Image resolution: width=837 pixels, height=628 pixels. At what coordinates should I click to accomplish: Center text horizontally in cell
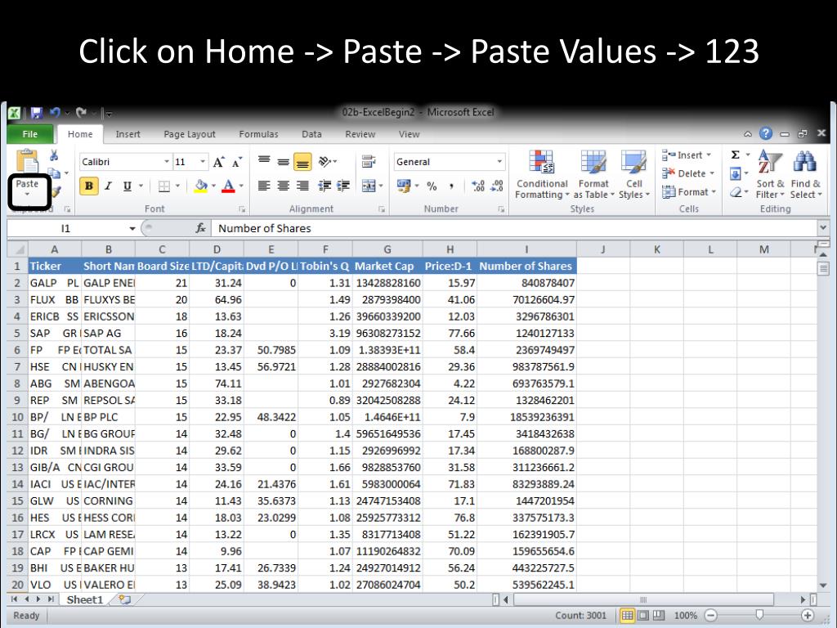[284, 186]
